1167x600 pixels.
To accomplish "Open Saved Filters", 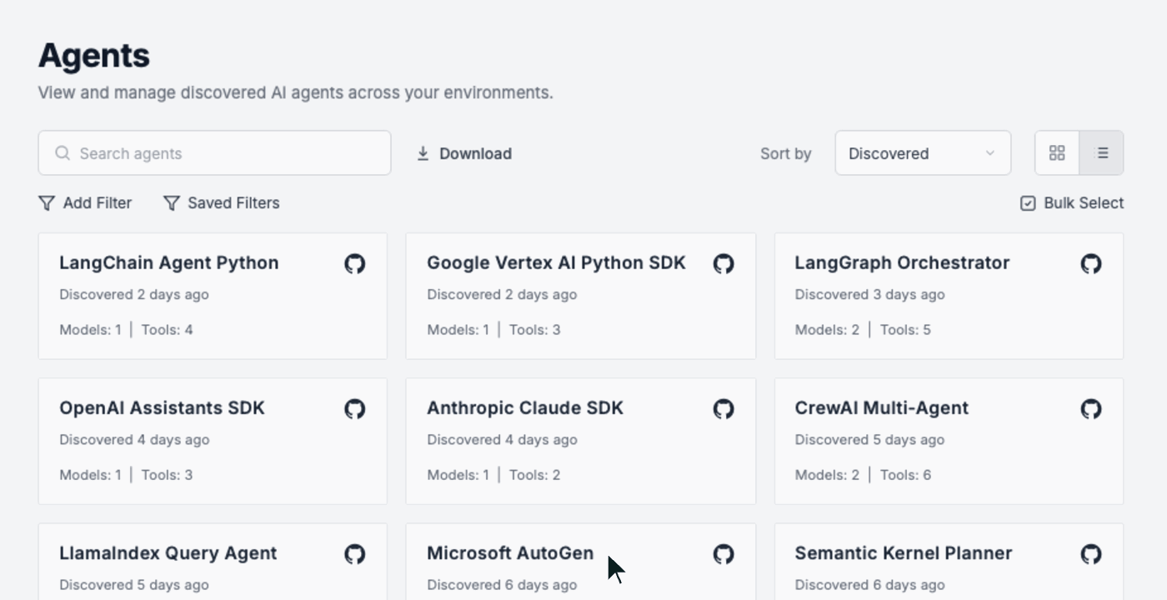I will (222, 203).
